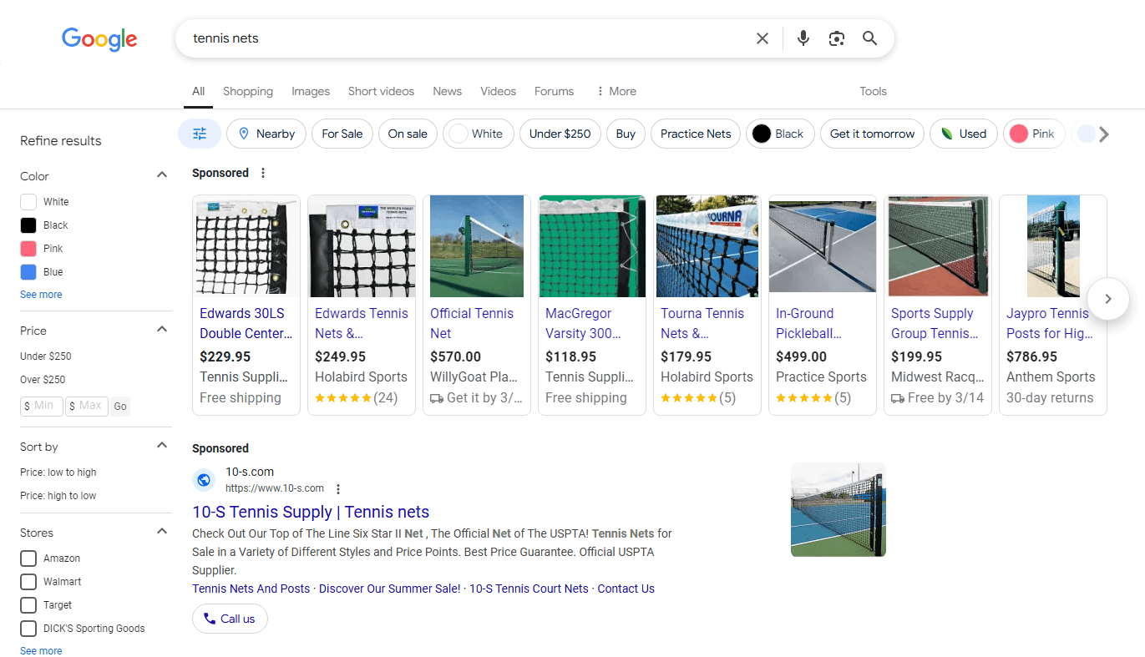The height and width of the screenshot is (657, 1145).
Task: Start voice search with the microphone icon
Action: pyautogui.click(x=803, y=38)
